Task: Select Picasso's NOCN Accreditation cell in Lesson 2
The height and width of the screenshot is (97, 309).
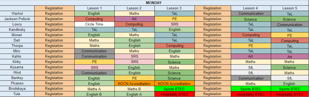Action: pos(134,84)
